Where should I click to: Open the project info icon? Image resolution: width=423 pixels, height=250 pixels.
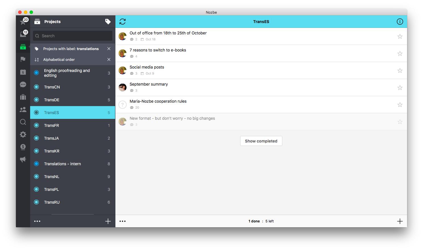click(400, 22)
